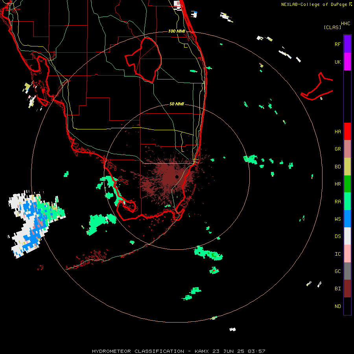Click the GC legend label
Viewport: 354px width, 354px height.
point(337,271)
